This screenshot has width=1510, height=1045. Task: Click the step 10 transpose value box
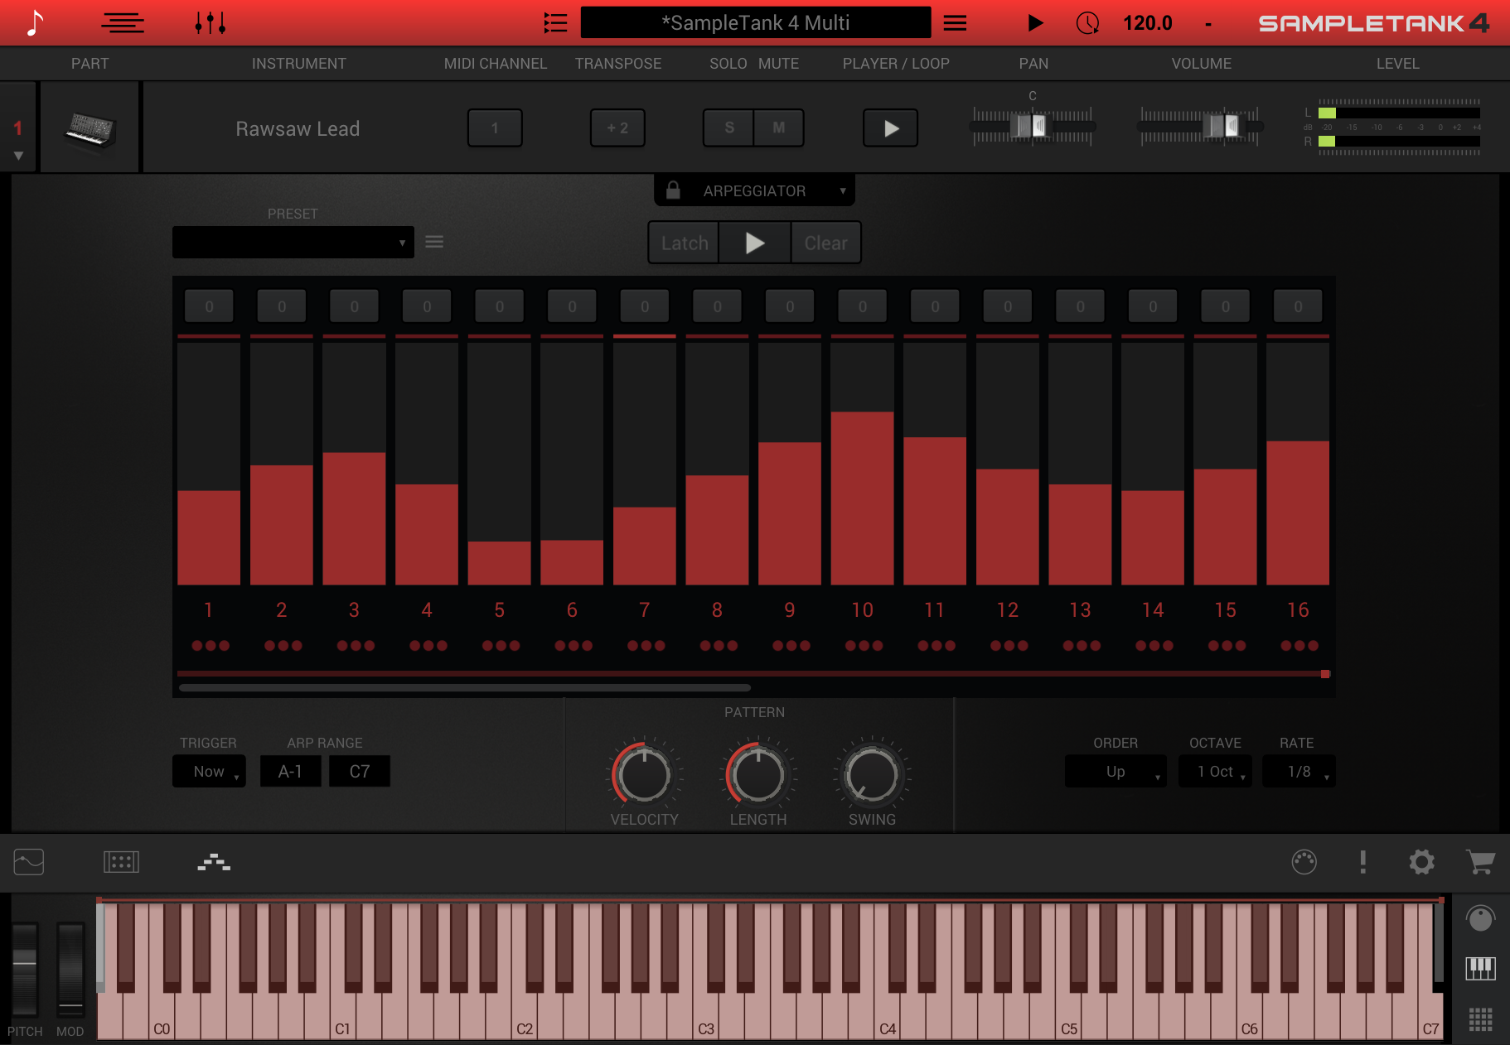click(x=863, y=306)
